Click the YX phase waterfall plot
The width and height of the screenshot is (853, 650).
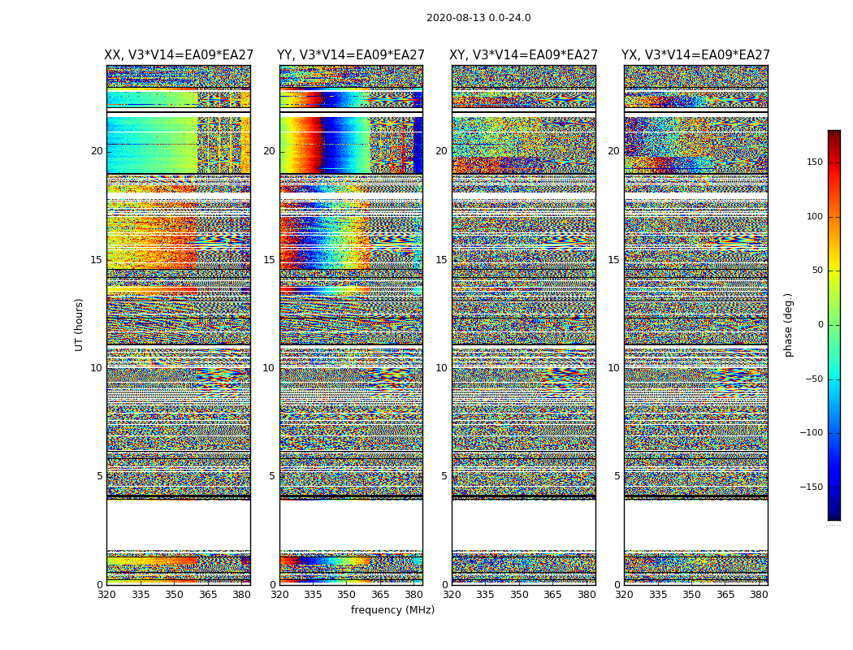click(x=695, y=325)
